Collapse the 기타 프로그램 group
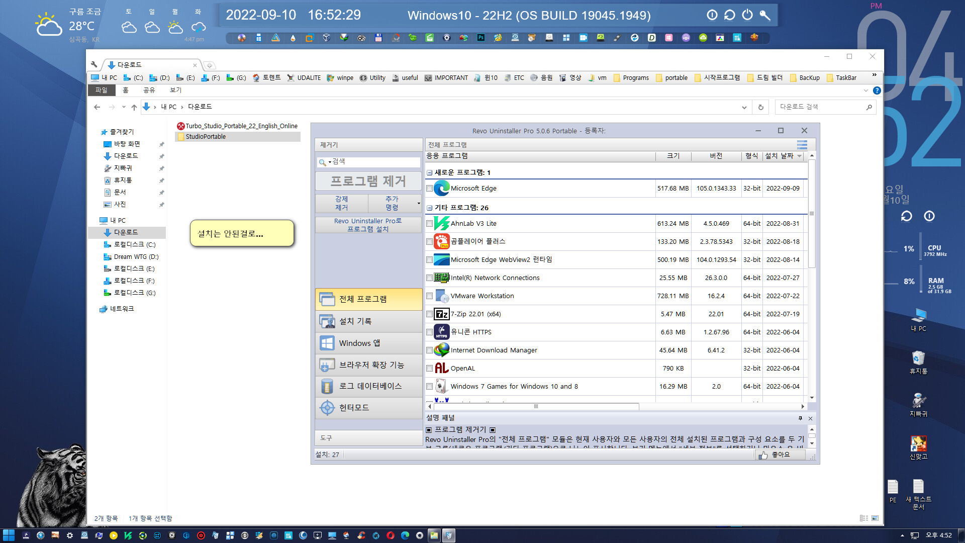The width and height of the screenshot is (965, 543). point(429,208)
